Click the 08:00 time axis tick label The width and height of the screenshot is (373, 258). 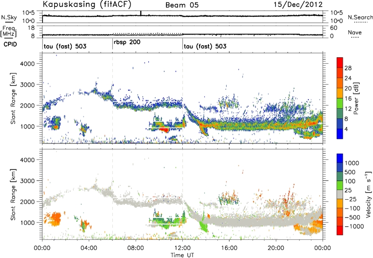pos(136,248)
